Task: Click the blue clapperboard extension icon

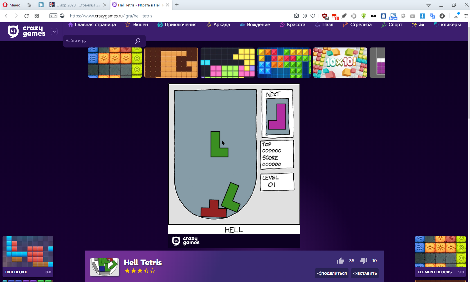Action: (x=383, y=16)
